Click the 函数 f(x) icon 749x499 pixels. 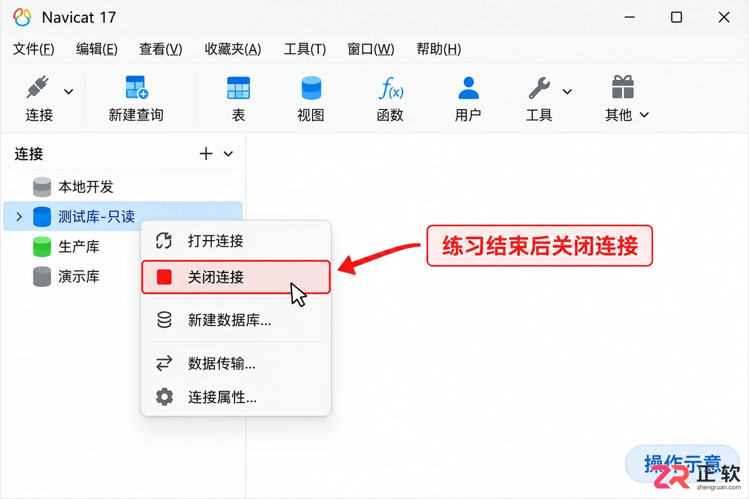[x=391, y=88]
